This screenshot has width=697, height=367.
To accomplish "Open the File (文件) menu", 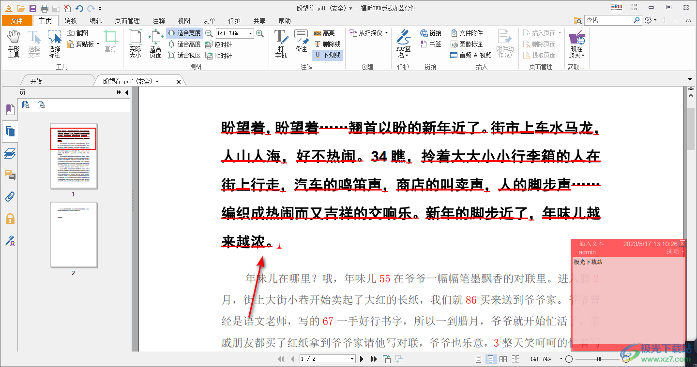I will pos(17,21).
